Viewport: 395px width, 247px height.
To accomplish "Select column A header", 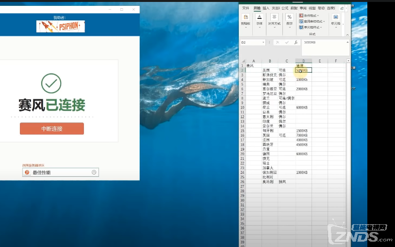I will coord(254,61).
